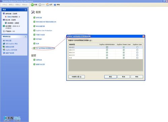Click the Sophos Live Protection link
The height and width of the screenshot is (122, 168).
44,30
